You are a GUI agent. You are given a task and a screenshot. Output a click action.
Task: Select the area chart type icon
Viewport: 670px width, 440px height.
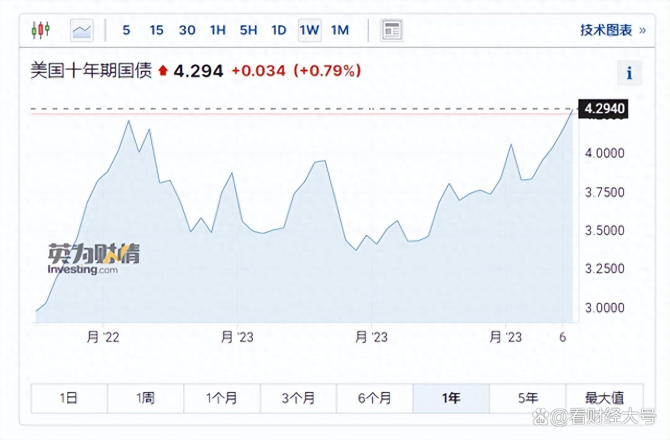tap(82, 30)
